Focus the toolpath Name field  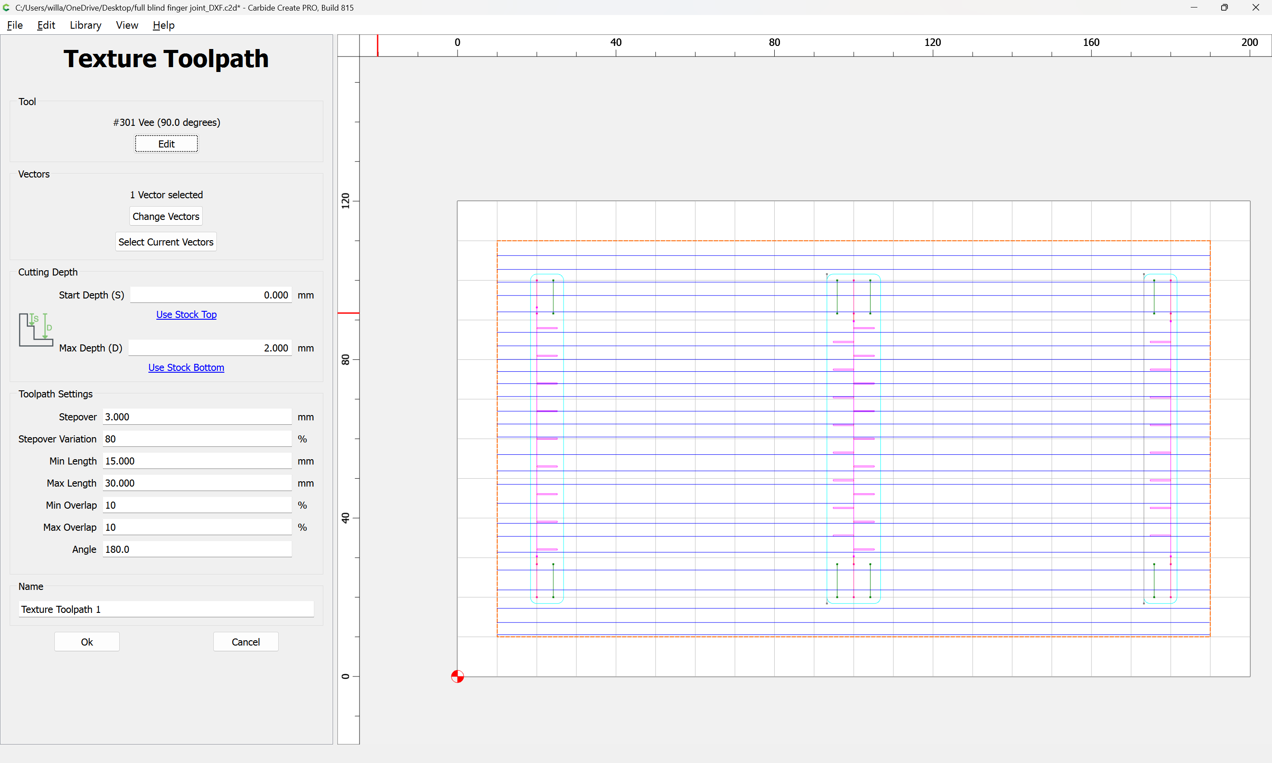166,609
